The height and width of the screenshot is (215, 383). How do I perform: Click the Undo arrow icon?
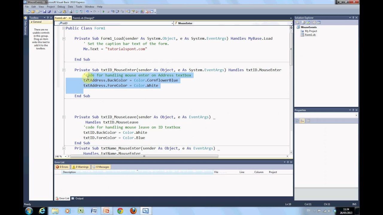(87, 12)
